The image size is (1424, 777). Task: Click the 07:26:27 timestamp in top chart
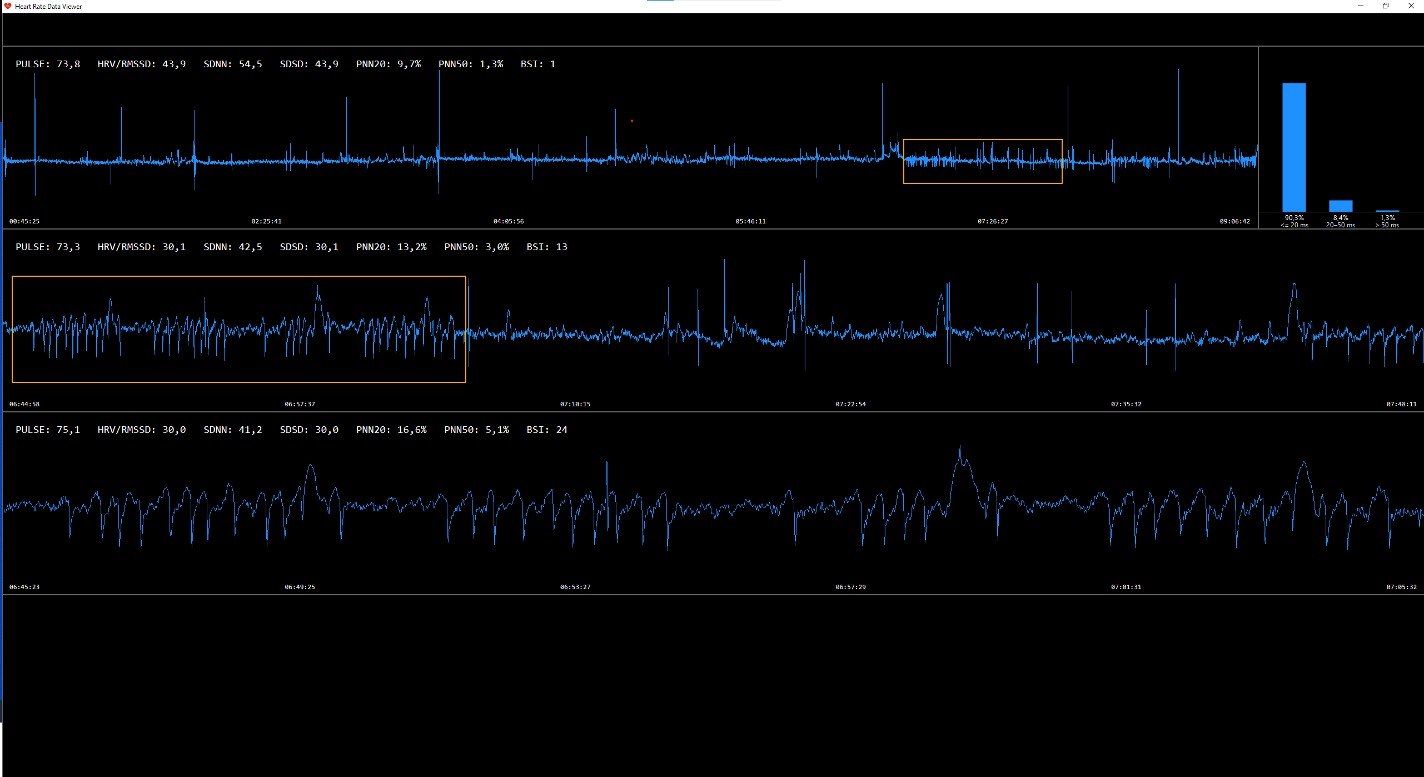pos(993,221)
